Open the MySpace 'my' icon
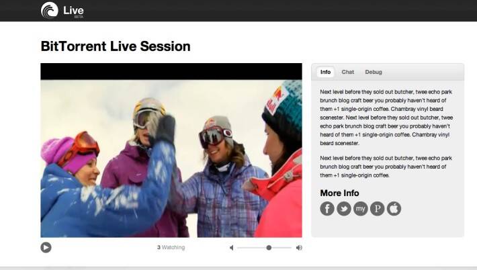Viewport: 477px width, 270px height. coord(361,209)
